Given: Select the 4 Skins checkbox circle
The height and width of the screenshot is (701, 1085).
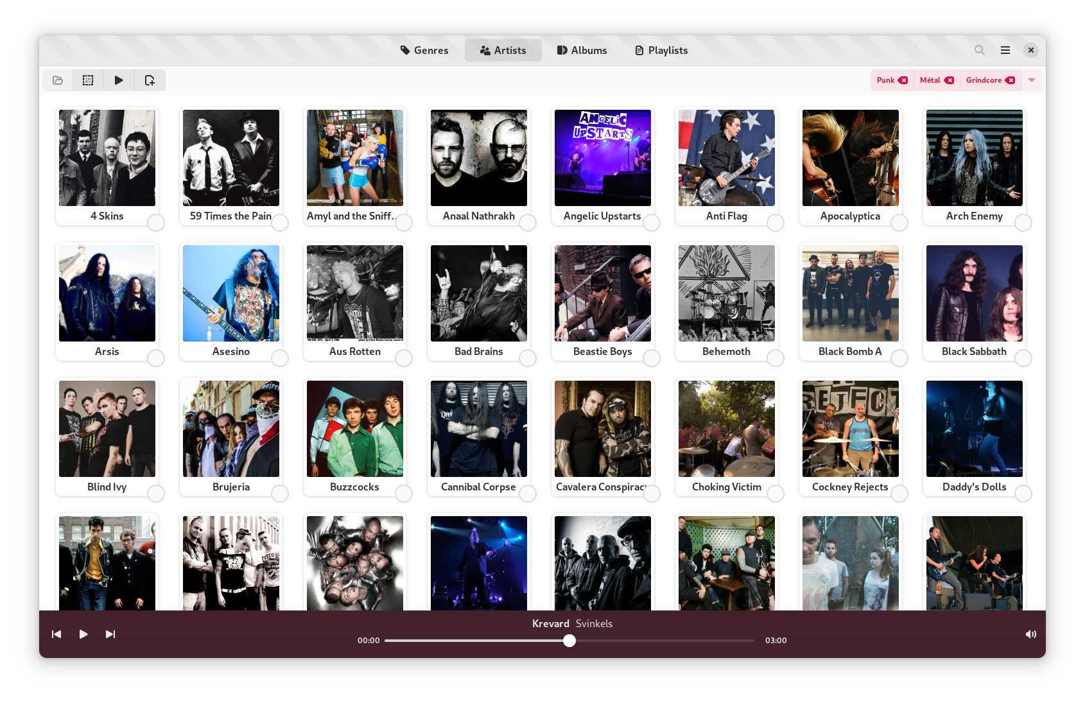Looking at the screenshot, I should tap(156, 223).
